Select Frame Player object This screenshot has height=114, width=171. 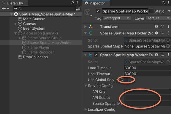pyautogui.click(x=38, y=47)
